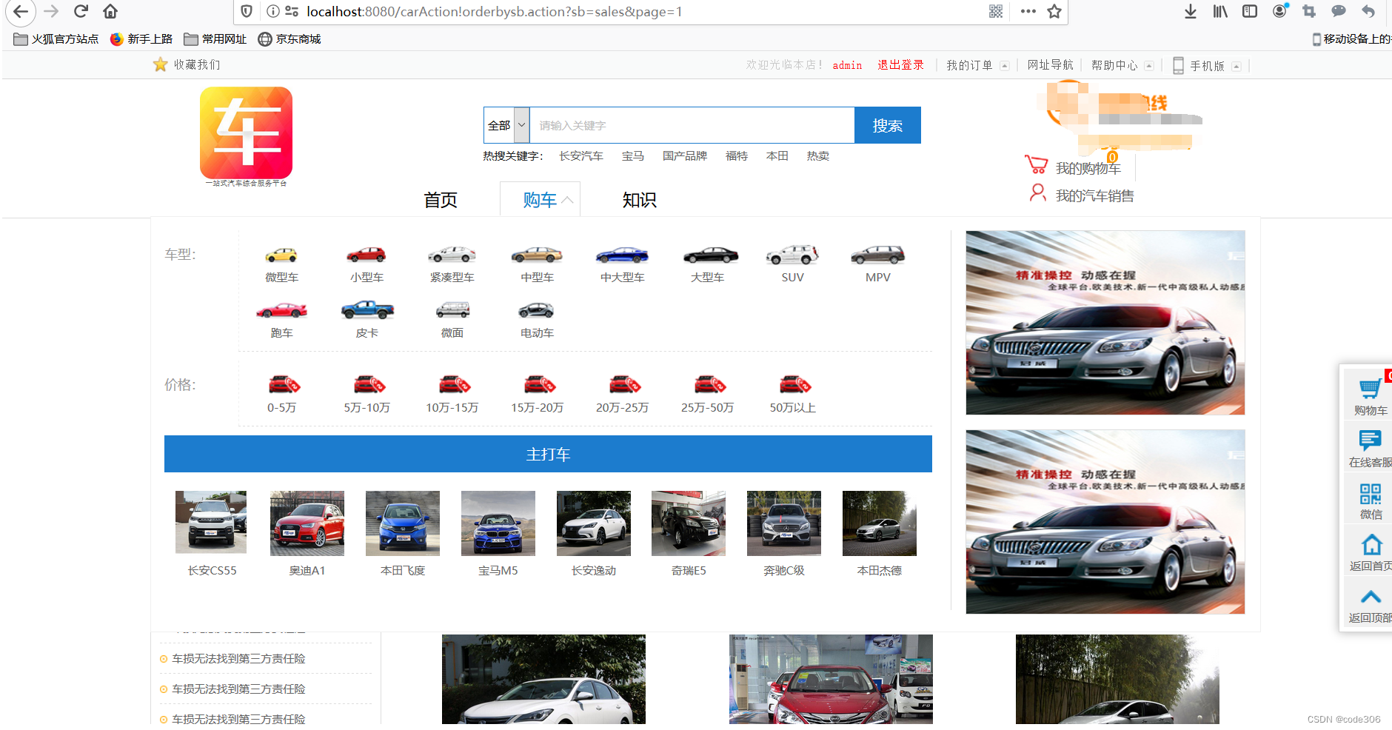Bookmark this page with the star
Screen dimensions: 1392x730
[1054, 11]
